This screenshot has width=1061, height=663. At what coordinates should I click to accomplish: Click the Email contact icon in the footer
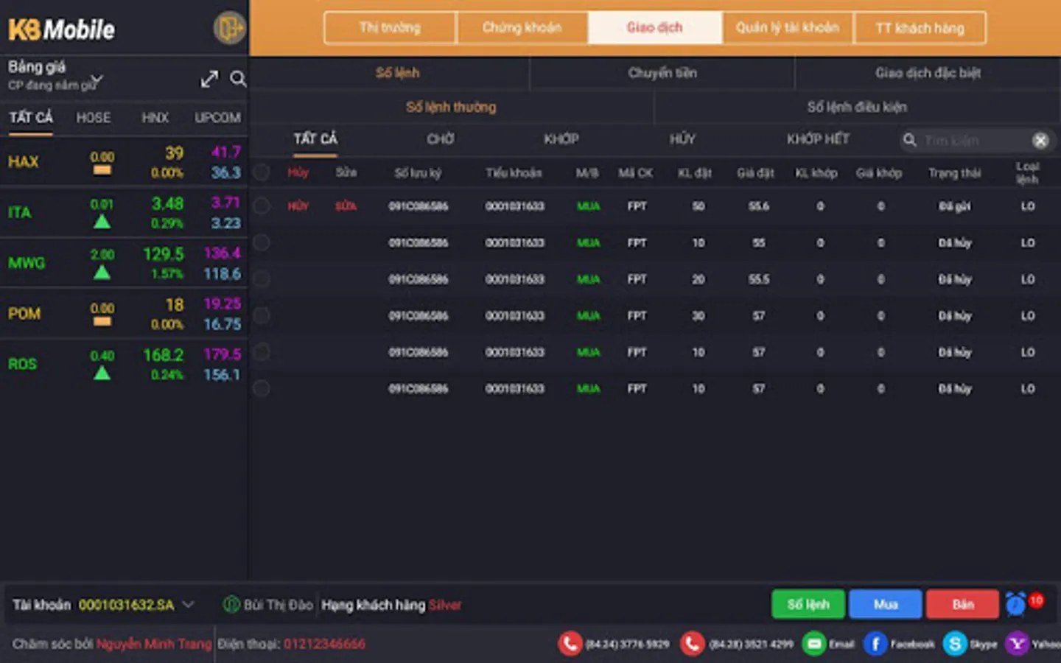pyautogui.click(x=813, y=643)
